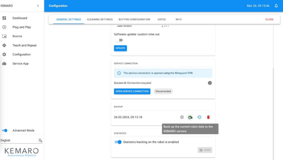
Task: Go to Dashboard menu item
Action: [x=20, y=18]
